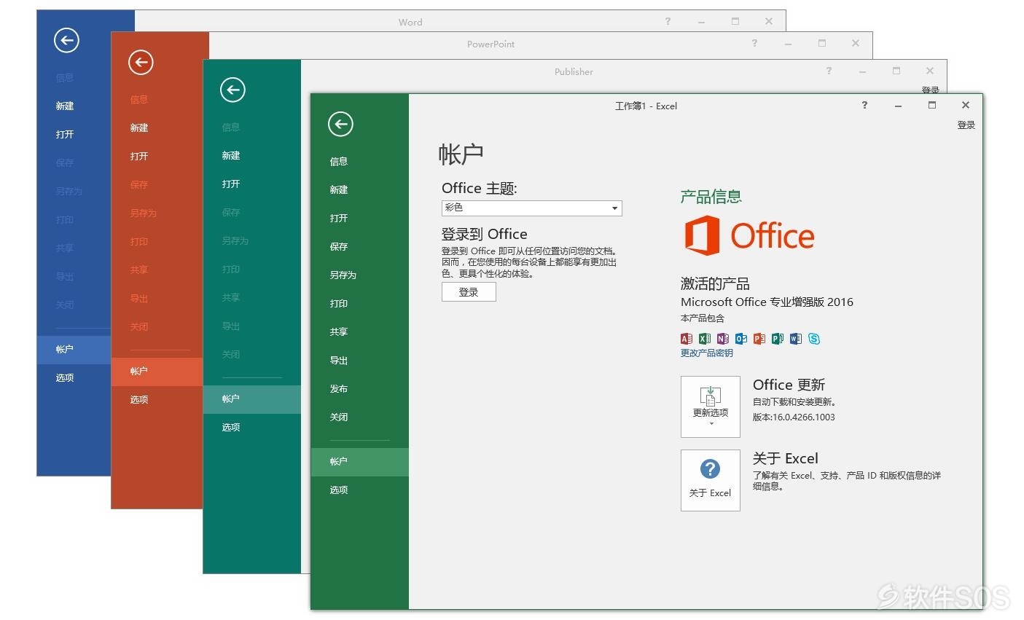Select 打开 in the Excel sidebar
The height and width of the screenshot is (620, 1024).
pyautogui.click(x=339, y=219)
